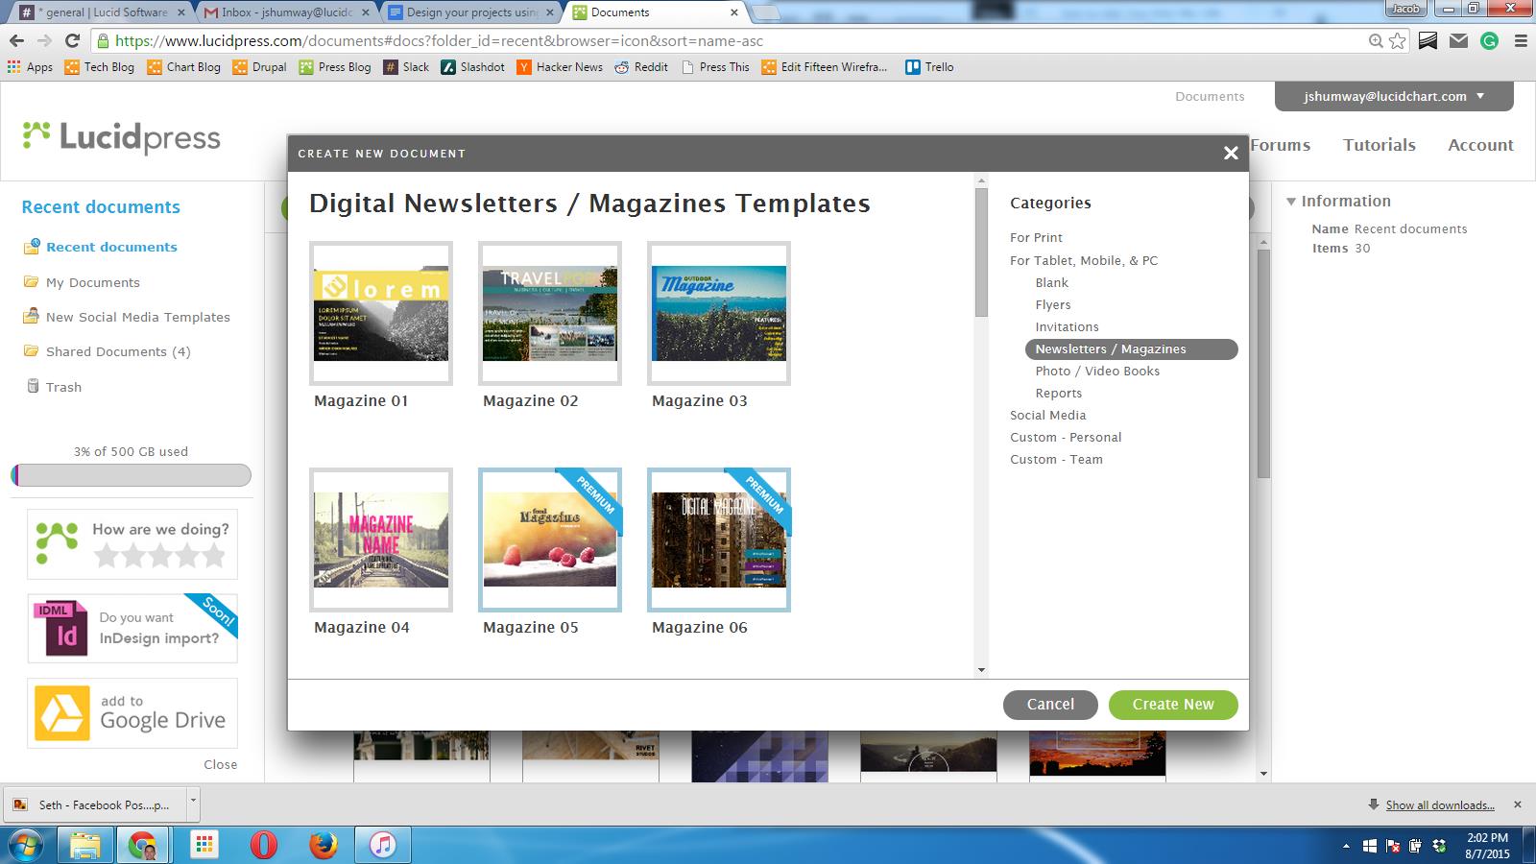The image size is (1536, 864).
Task: Collapse the Information panel triangle
Action: 1291,202
